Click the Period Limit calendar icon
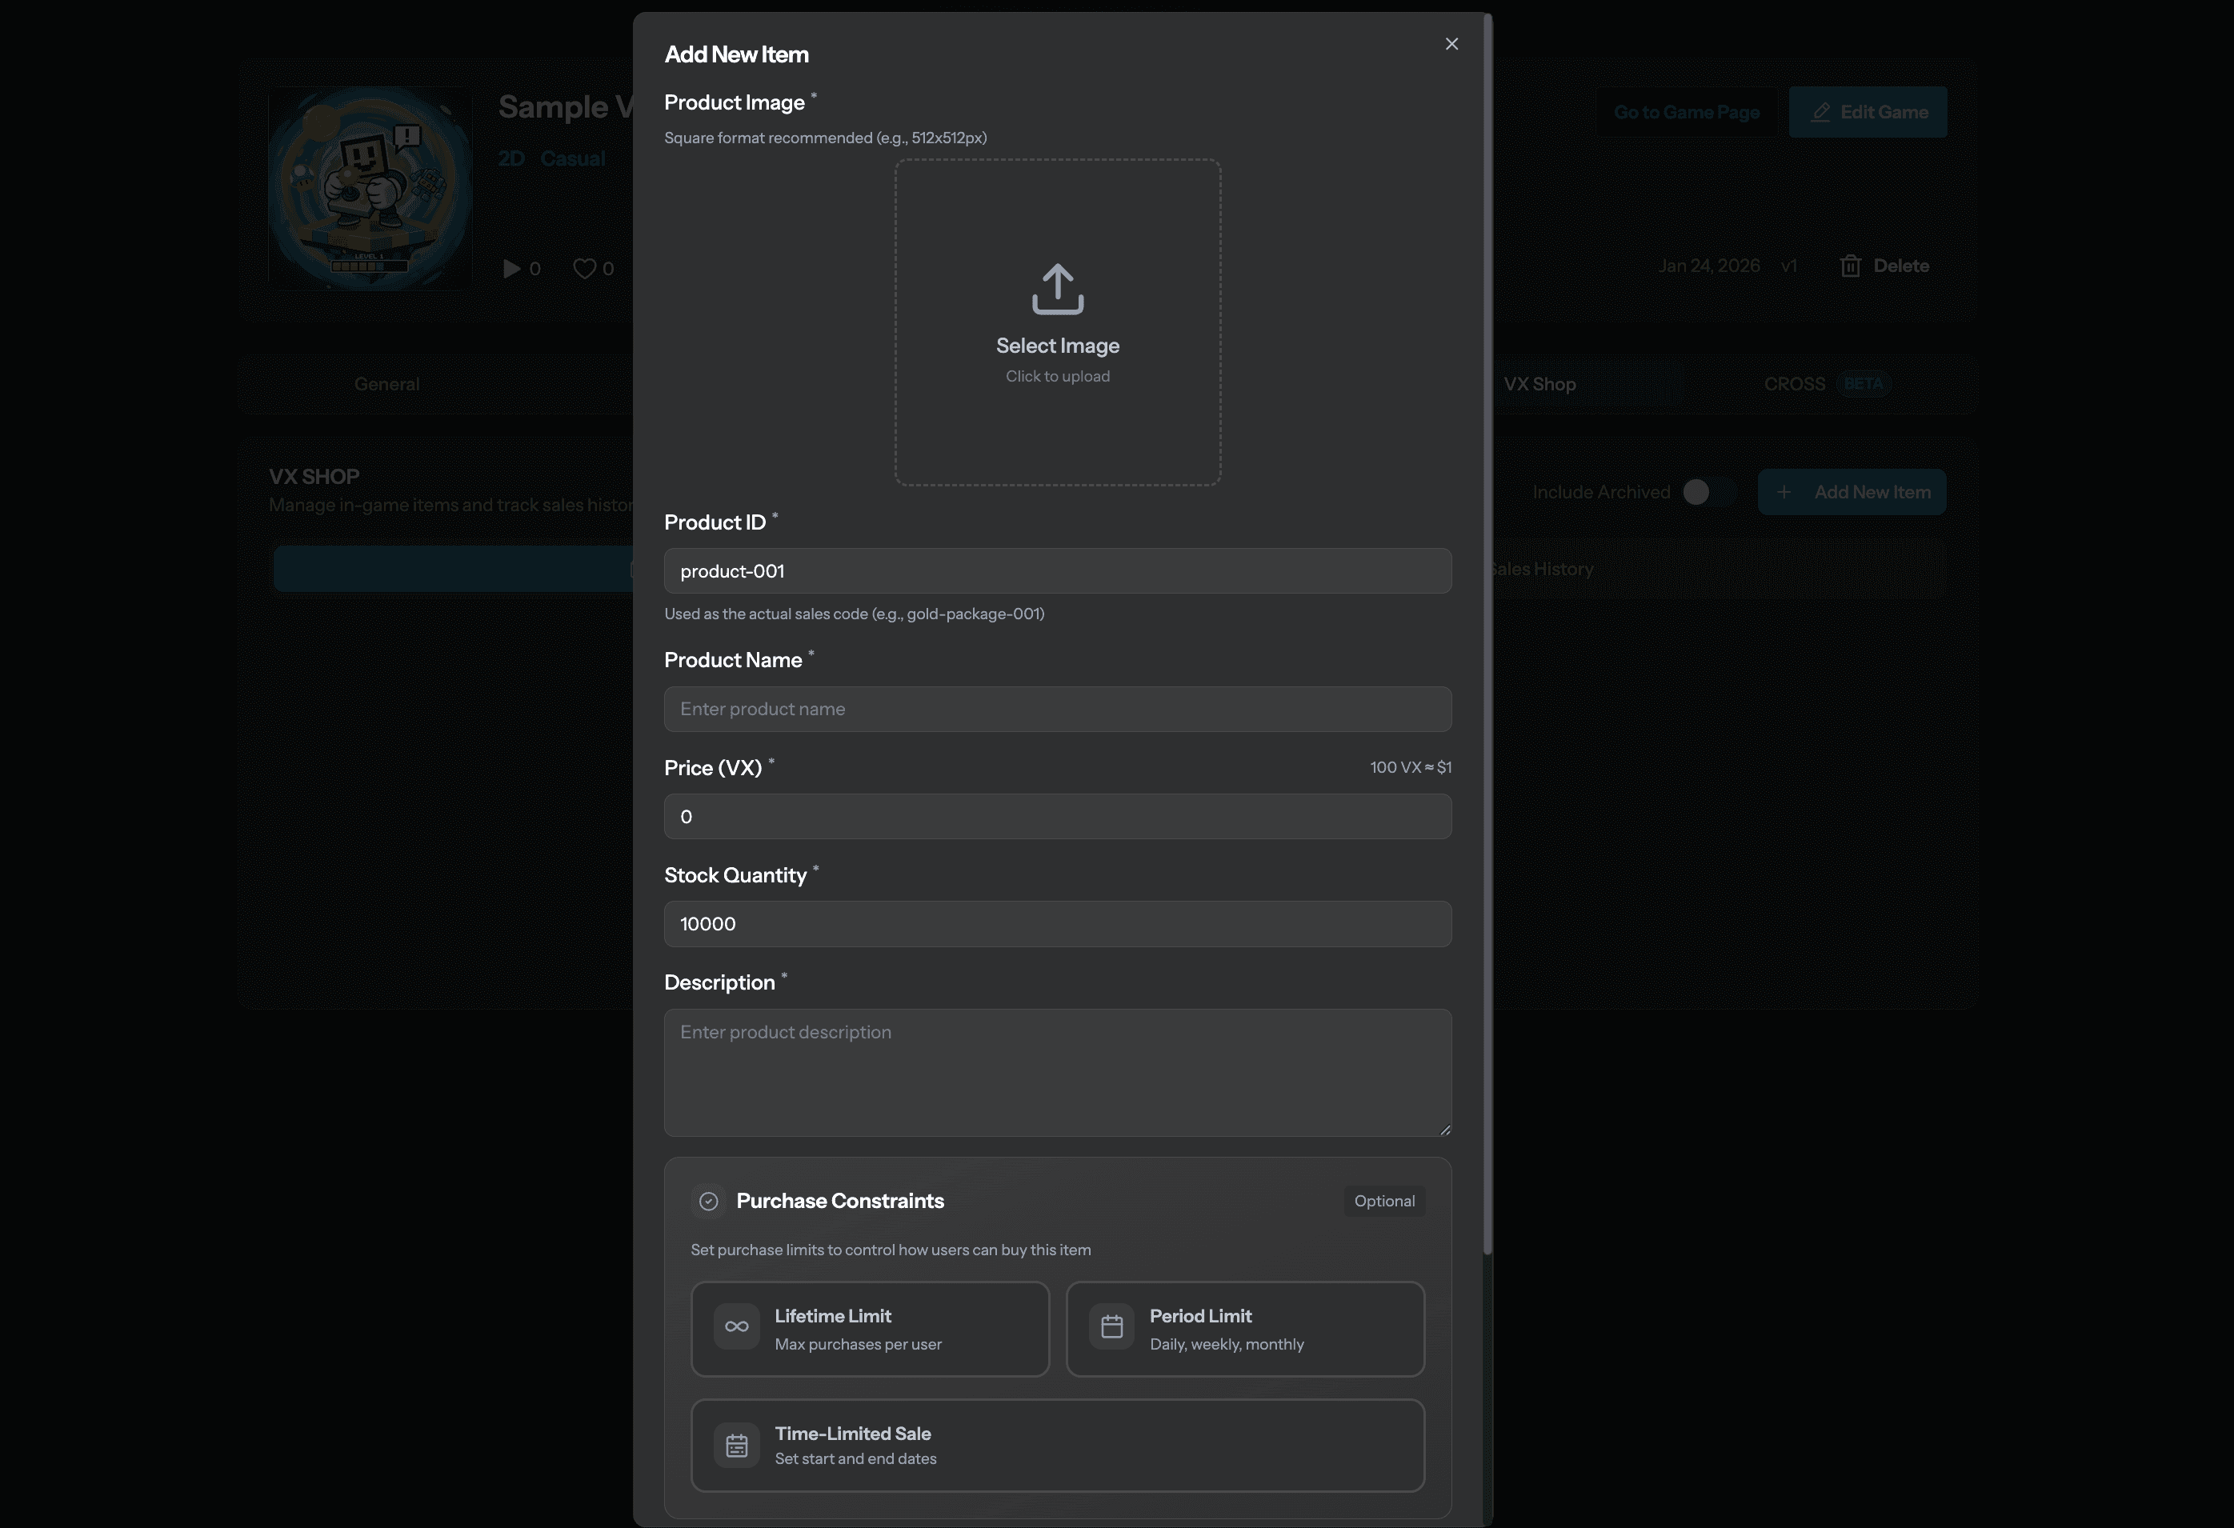 point(1111,1327)
